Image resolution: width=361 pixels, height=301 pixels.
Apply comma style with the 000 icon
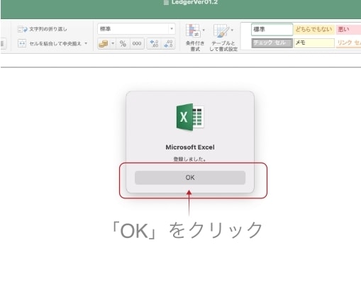[x=137, y=44]
